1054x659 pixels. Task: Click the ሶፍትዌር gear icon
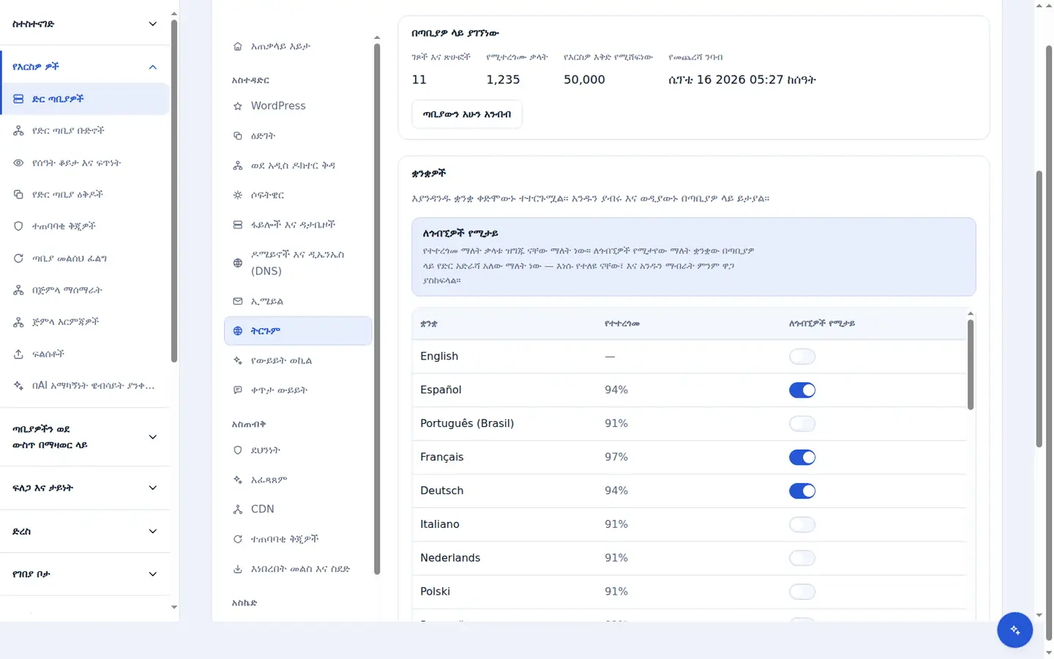click(238, 196)
